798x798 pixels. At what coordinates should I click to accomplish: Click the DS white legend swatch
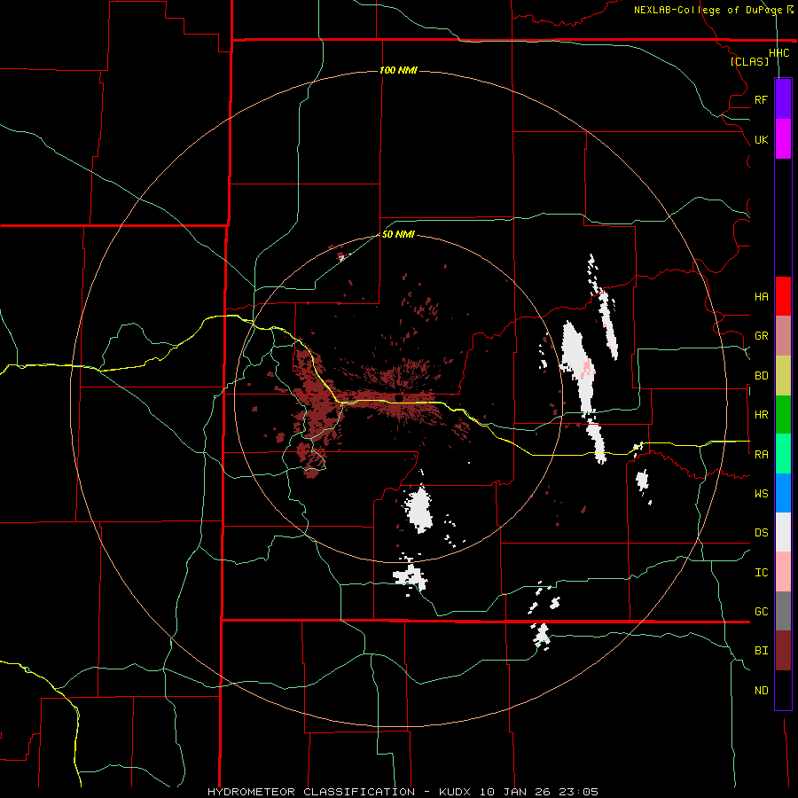(x=783, y=532)
